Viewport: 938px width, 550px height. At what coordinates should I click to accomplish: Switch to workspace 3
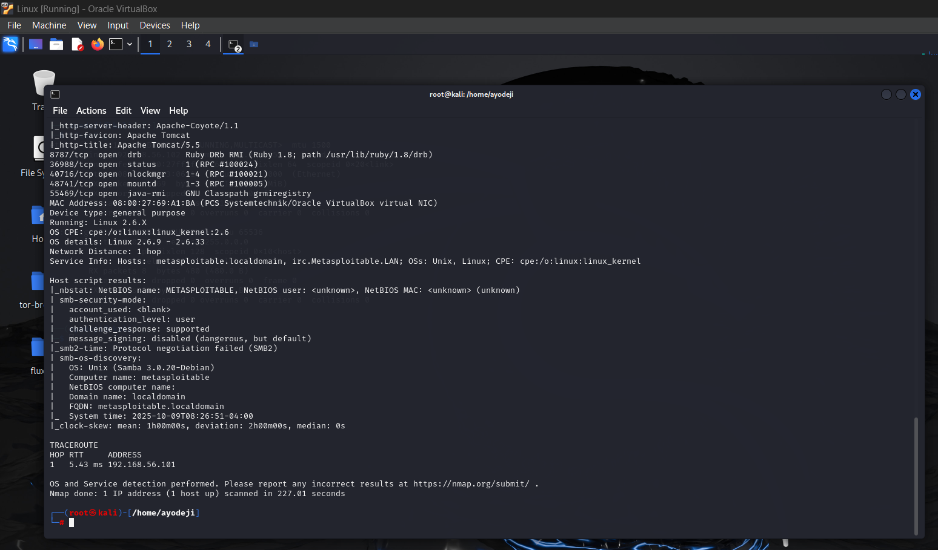189,44
